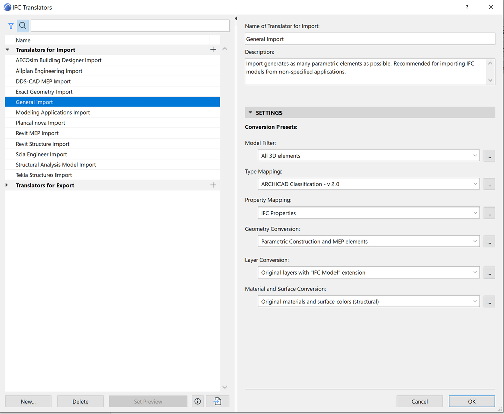Open Geometry Conversion options ellipsis button
The width and height of the screenshot is (504, 414).
(x=489, y=242)
